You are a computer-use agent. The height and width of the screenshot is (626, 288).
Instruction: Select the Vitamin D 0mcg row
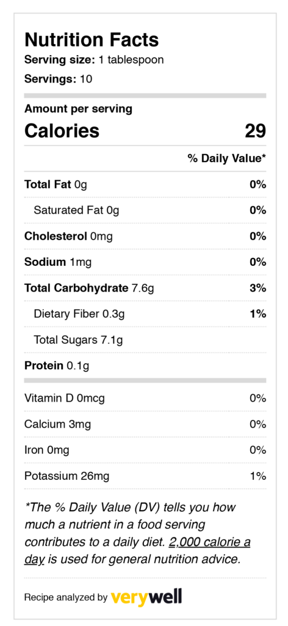pos(145,399)
